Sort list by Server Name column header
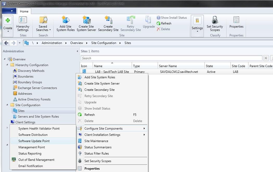Image resolution: width=273 pixels, height=172 pixels. pyautogui.click(x=181, y=66)
